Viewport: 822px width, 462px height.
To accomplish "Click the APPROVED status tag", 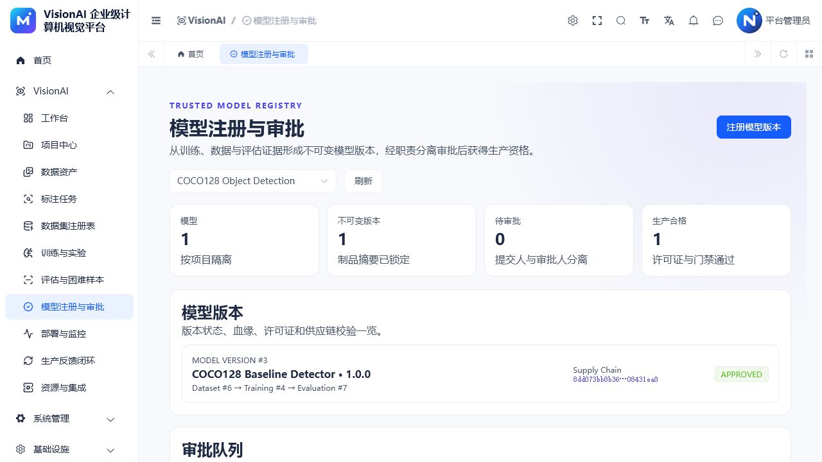I will [x=742, y=374].
